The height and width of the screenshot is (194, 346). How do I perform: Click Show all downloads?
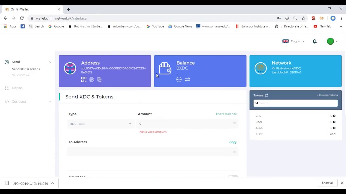pos(328,183)
